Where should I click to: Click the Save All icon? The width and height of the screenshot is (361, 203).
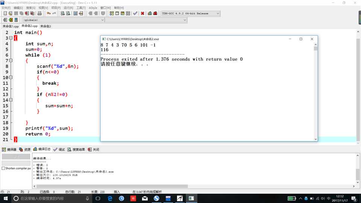click(21, 14)
